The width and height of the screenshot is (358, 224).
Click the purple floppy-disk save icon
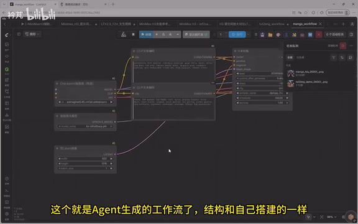tap(262, 35)
